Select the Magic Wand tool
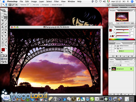 [6, 17]
